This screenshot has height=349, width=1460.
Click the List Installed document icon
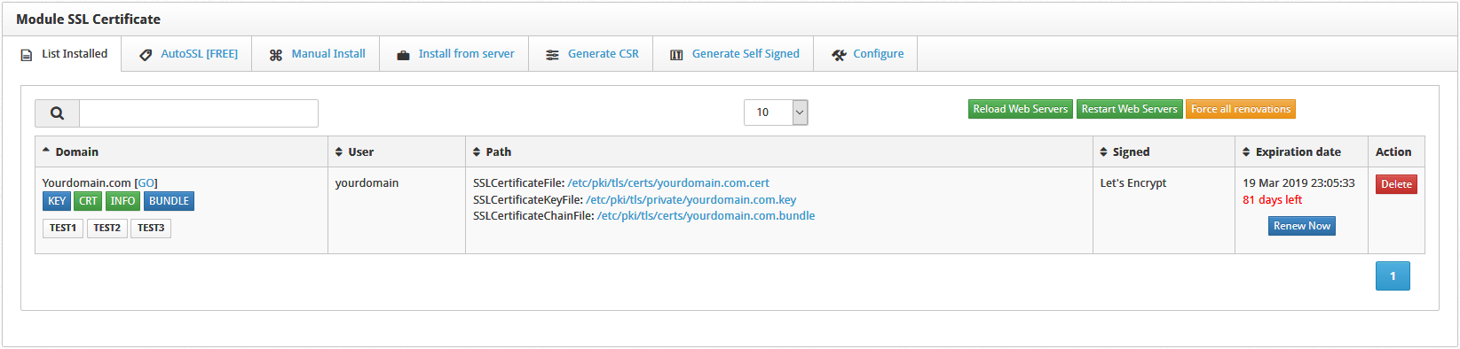click(x=27, y=55)
